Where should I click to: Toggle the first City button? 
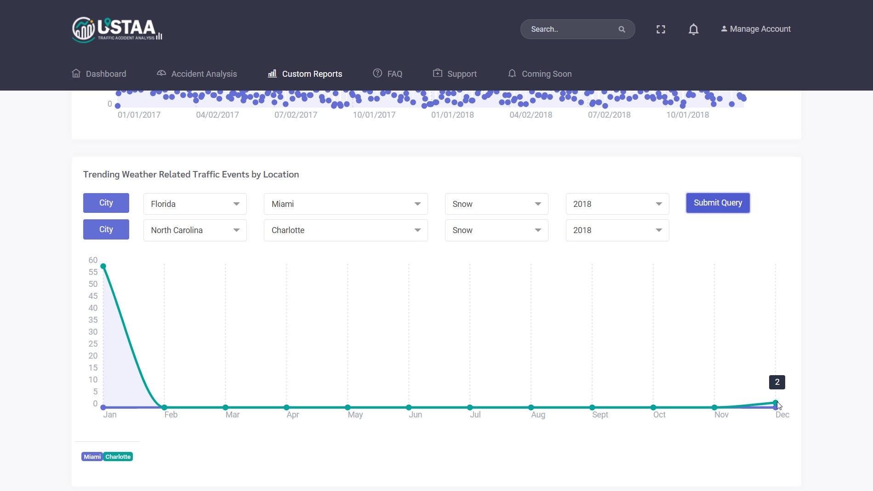[106, 203]
